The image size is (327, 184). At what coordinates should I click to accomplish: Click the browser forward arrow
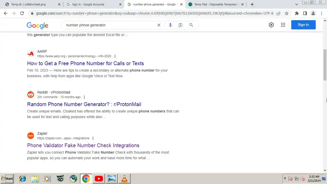pyautogui.click(x=14, y=13)
